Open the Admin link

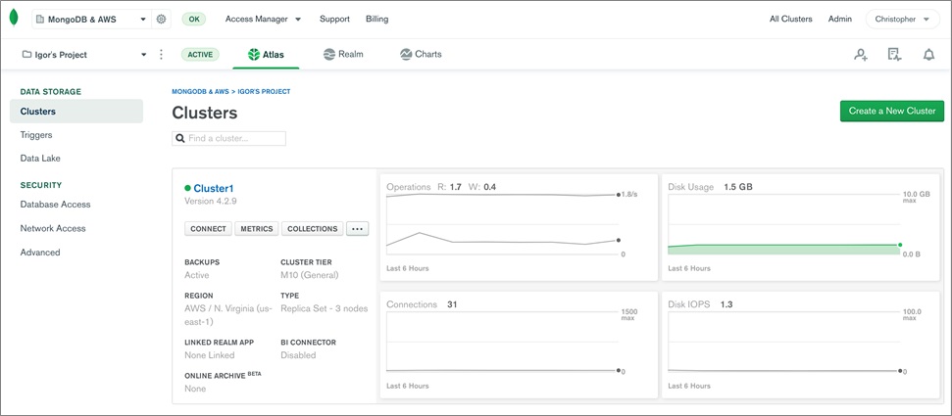click(839, 19)
